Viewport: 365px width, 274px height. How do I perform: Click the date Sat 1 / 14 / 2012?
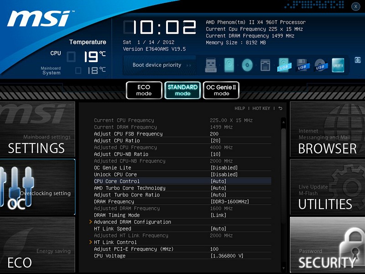tap(149, 42)
